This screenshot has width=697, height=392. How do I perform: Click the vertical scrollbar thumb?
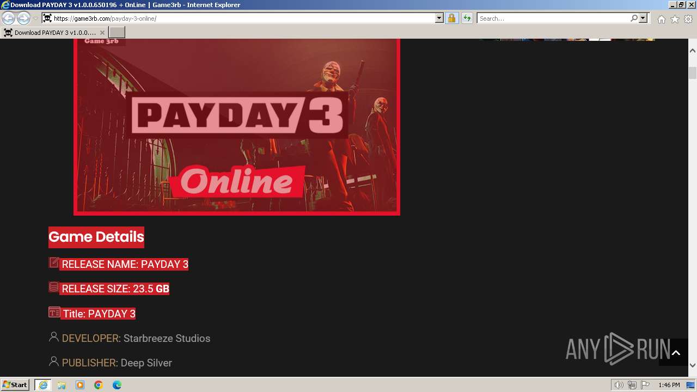[x=693, y=73]
